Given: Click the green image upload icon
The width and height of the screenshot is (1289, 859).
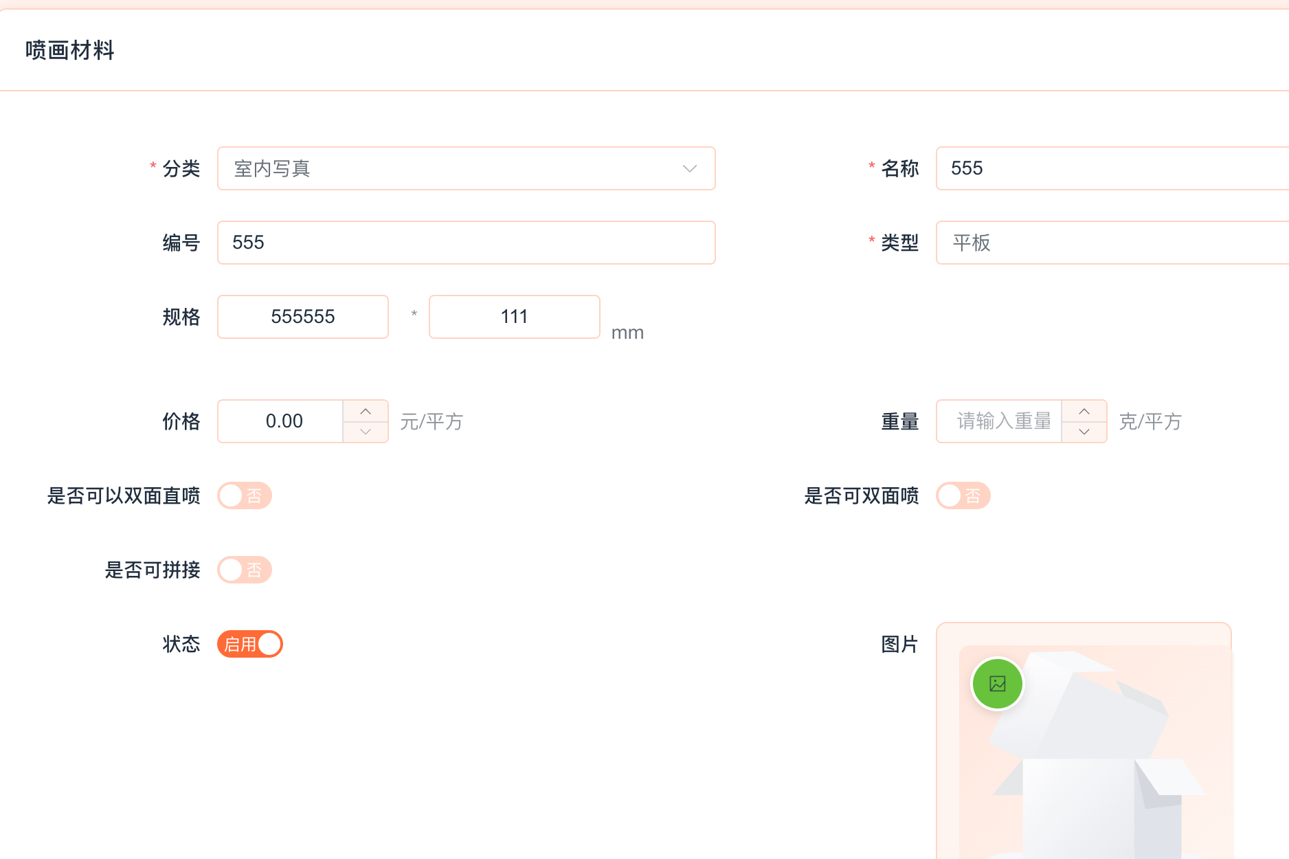Looking at the screenshot, I should click(x=997, y=684).
